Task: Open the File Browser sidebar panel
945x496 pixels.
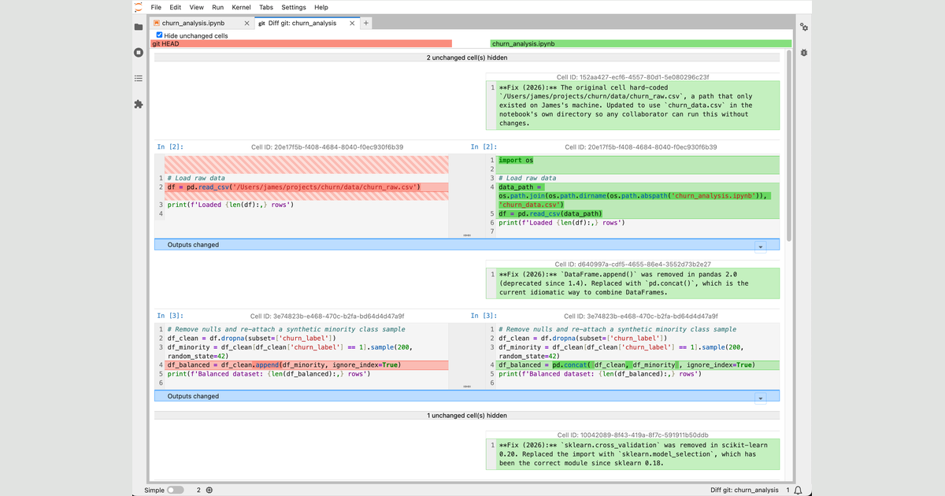Action: pos(139,27)
